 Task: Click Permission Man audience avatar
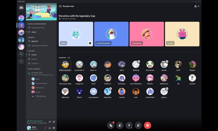tap(65, 78)
